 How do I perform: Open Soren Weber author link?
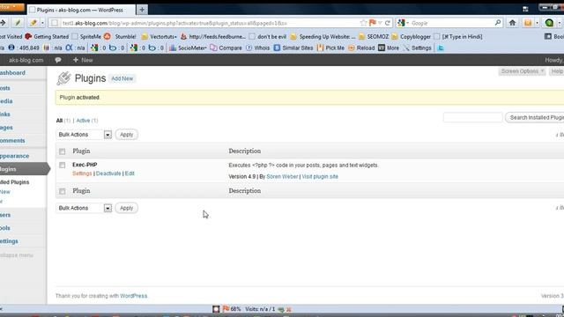[x=282, y=176]
